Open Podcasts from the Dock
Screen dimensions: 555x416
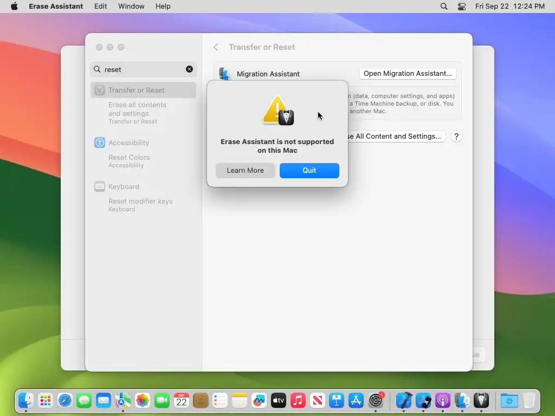click(x=443, y=400)
